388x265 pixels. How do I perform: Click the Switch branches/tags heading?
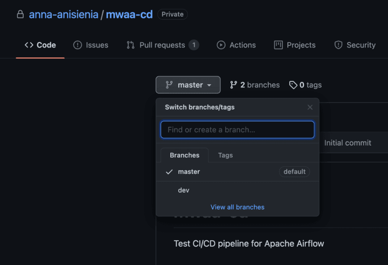click(200, 107)
